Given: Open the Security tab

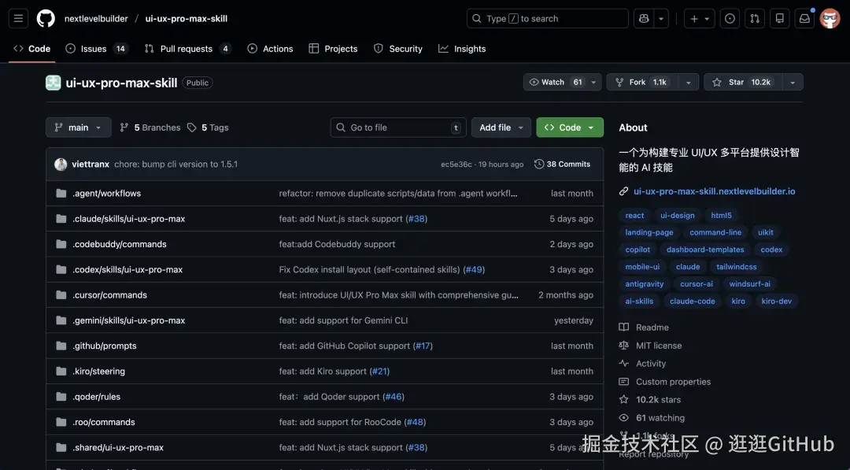Looking at the screenshot, I should 398,49.
